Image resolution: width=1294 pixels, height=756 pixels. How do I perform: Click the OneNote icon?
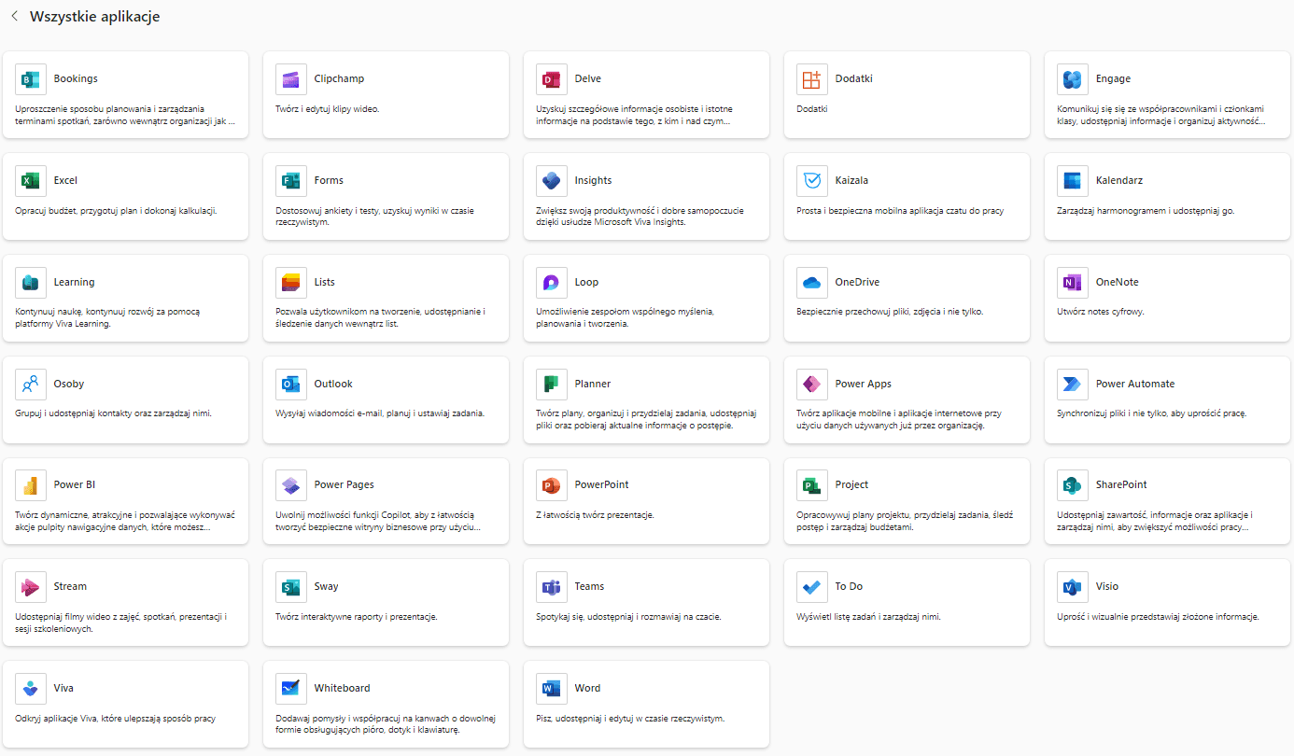(x=1072, y=283)
